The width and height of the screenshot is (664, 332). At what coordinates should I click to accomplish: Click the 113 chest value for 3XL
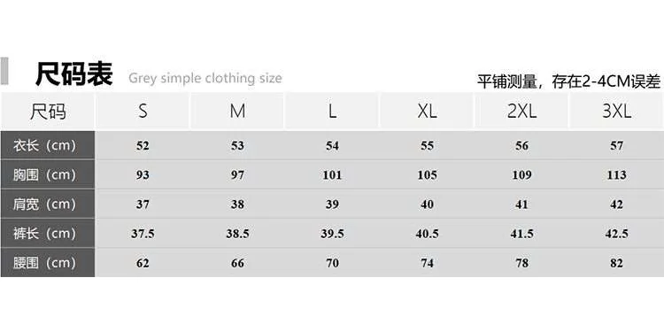(x=616, y=175)
